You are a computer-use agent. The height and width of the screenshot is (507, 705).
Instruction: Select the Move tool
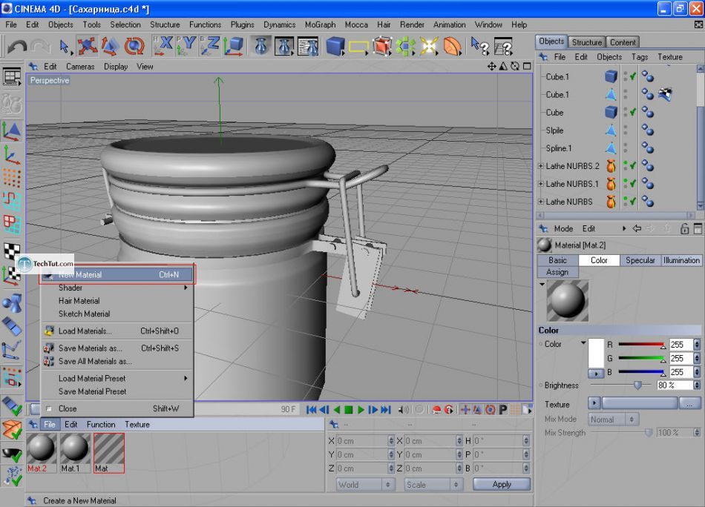87,46
